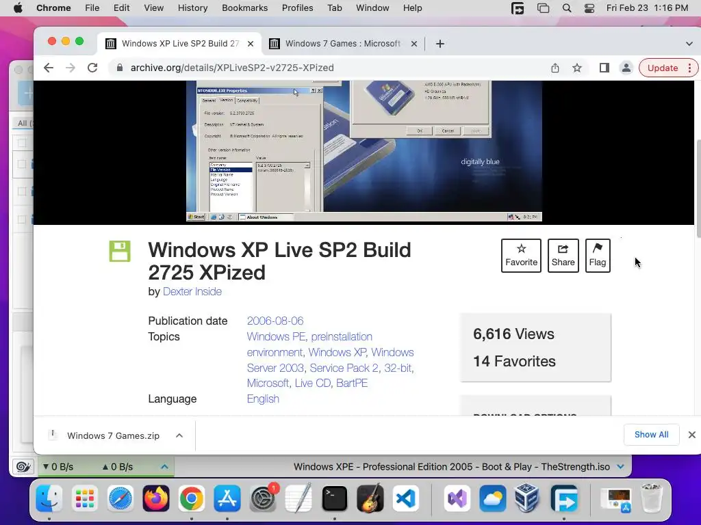701x525 pixels.
Task: Favorite this archive item
Action: pyautogui.click(x=521, y=256)
